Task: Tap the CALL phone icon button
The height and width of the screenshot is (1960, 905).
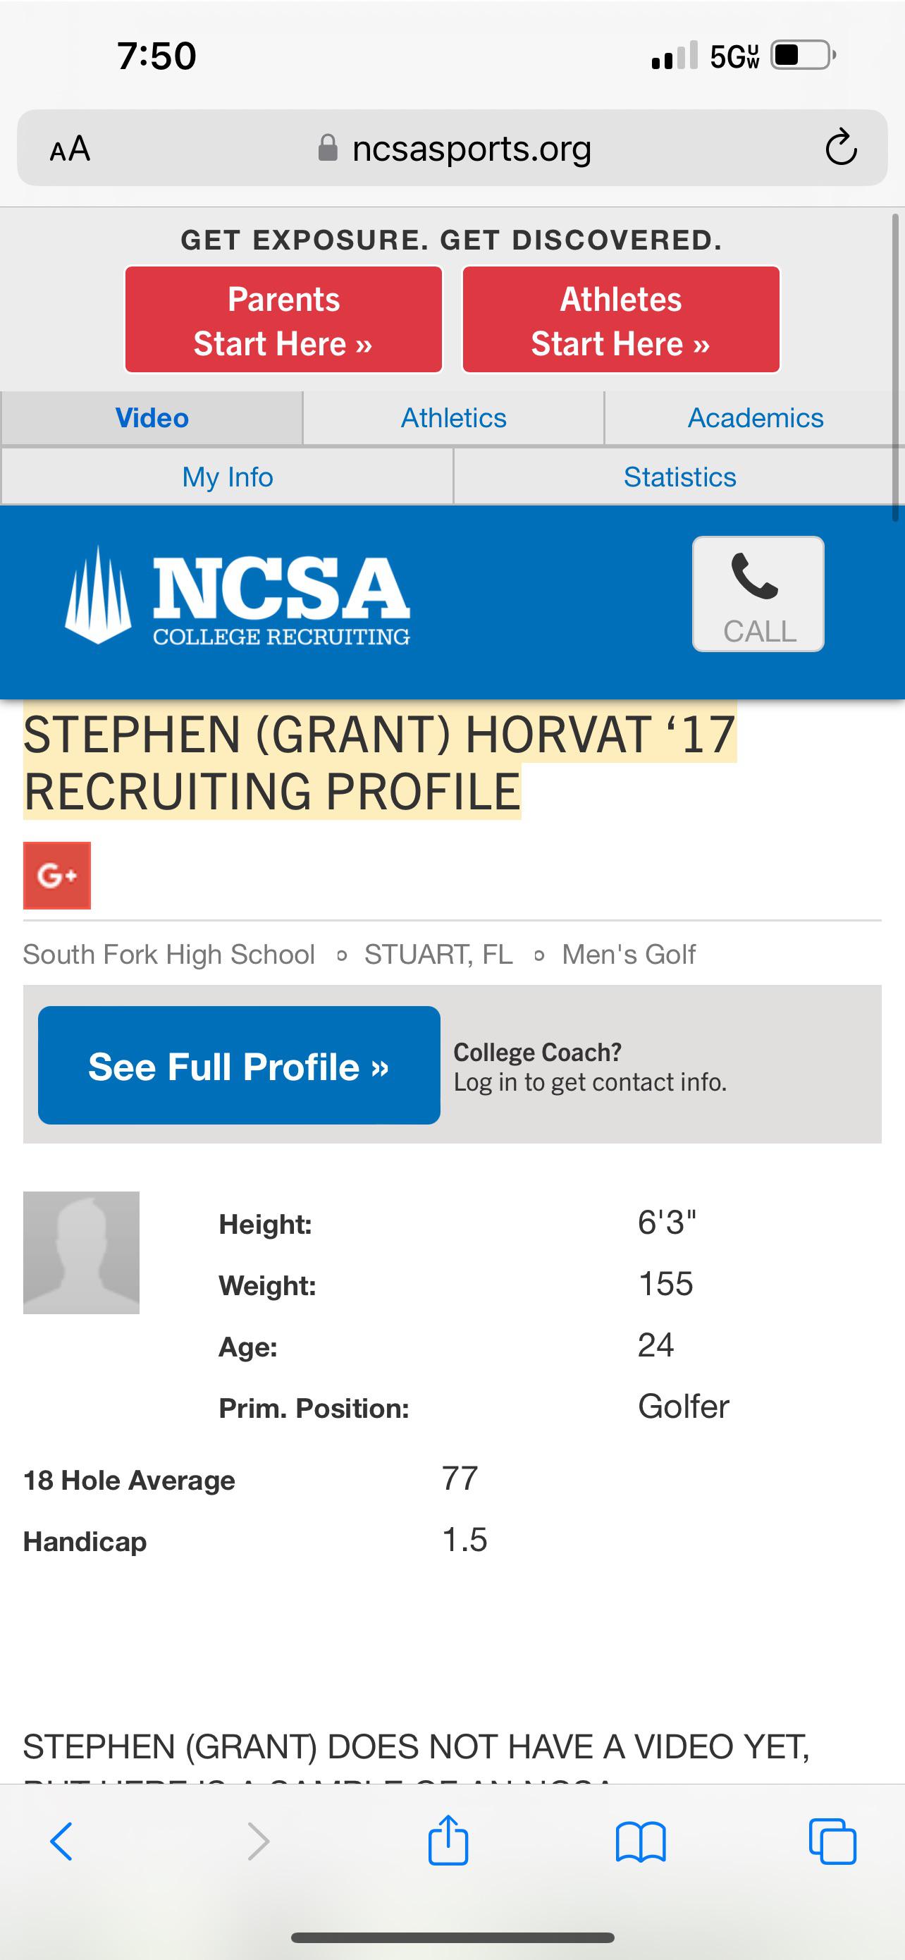Action: [x=758, y=594]
